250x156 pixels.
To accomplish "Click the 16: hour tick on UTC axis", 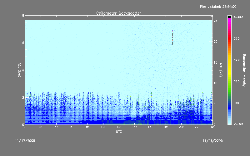I will [x=150, y=127].
